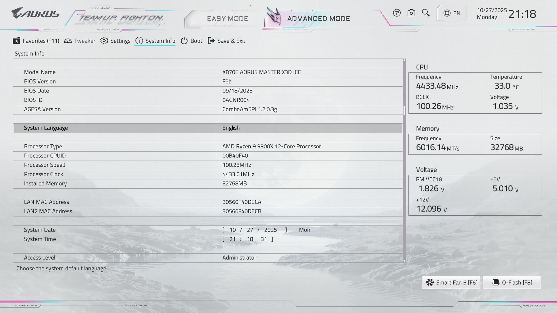Click the globe language icon
The height and width of the screenshot is (313, 557).
pyautogui.click(x=447, y=13)
